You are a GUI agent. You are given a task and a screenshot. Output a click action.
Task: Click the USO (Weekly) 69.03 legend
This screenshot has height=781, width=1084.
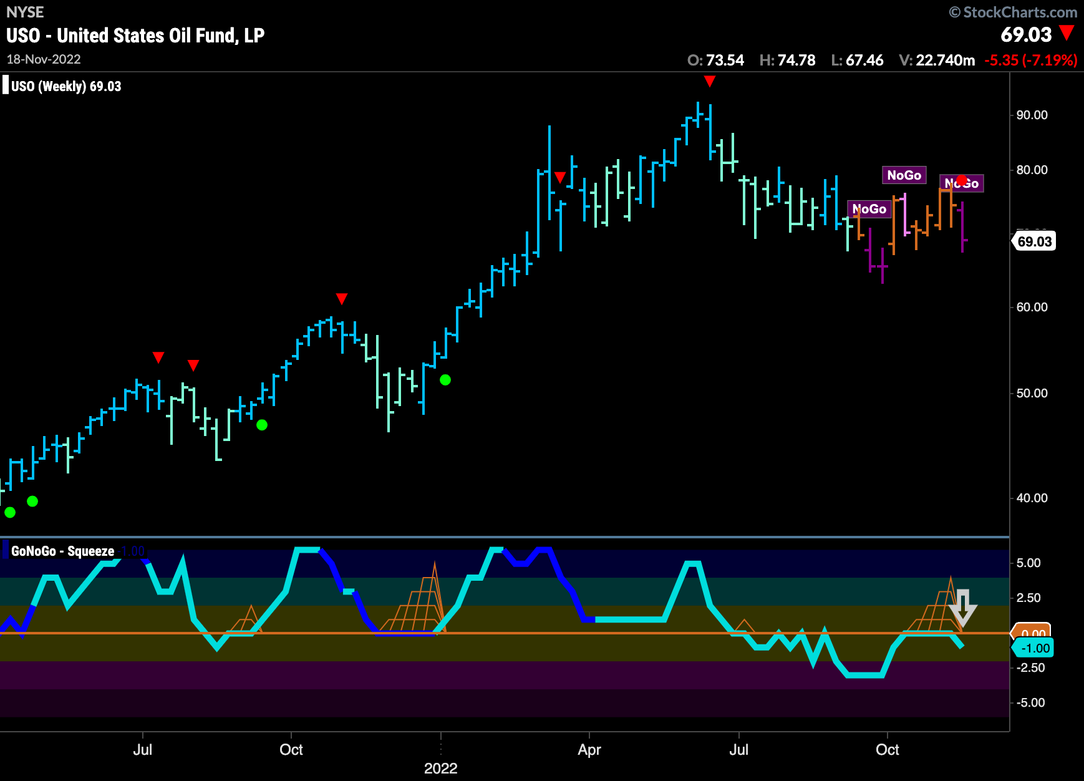[66, 86]
